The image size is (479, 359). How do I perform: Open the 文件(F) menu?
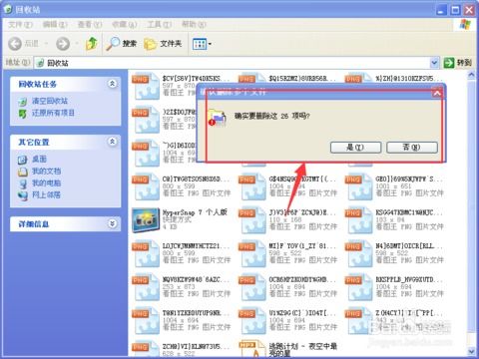pos(20,25)
